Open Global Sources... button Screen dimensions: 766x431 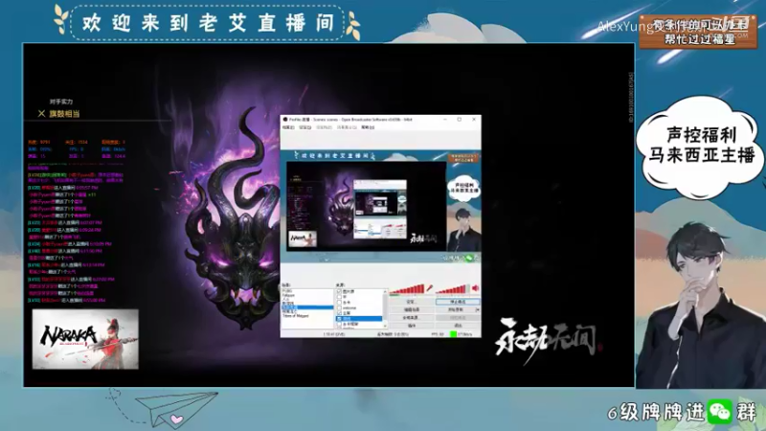(412, 318)
